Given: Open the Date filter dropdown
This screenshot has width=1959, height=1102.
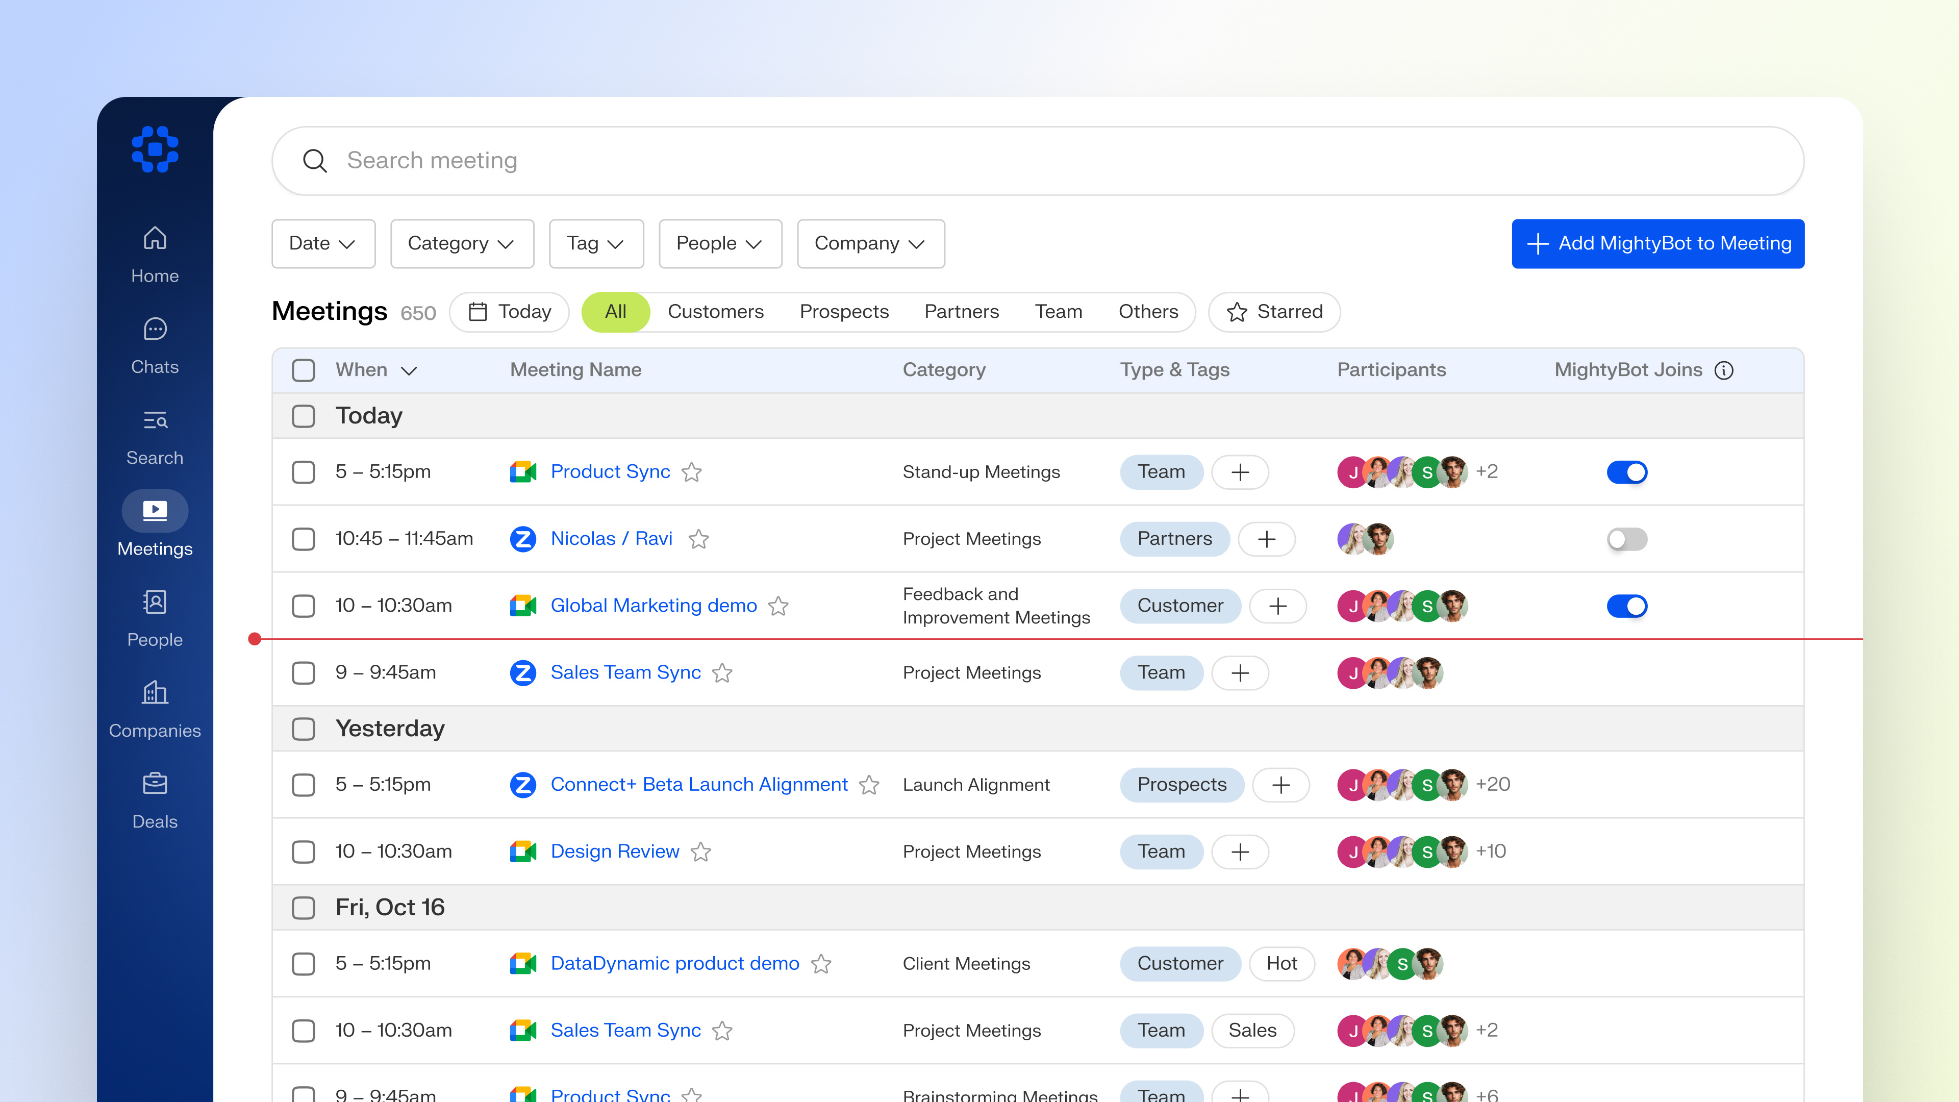Looking at the screenshot, I should click(x=323, y=243).
